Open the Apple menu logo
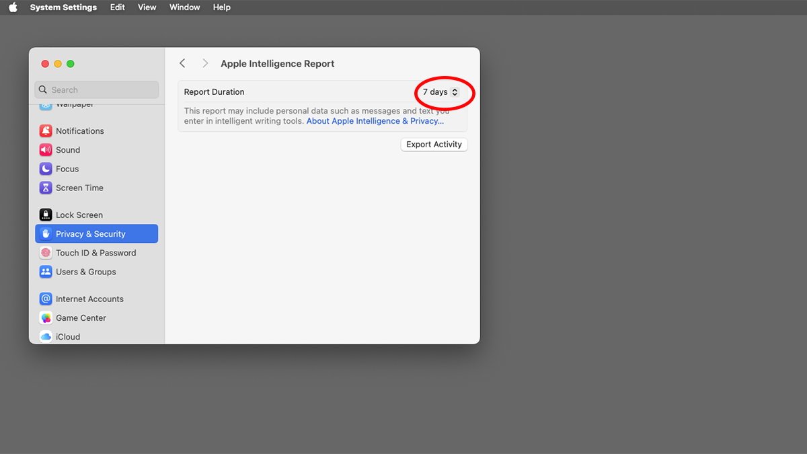The height and width of the screenshot is (454, 807). pos(13,7)
